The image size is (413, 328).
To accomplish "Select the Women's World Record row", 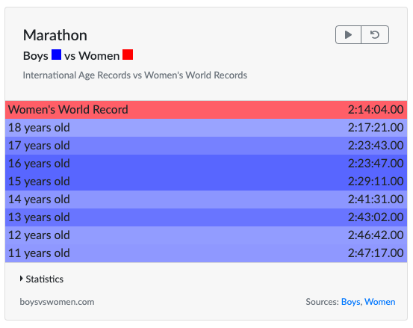I will [x=206, y=110].
